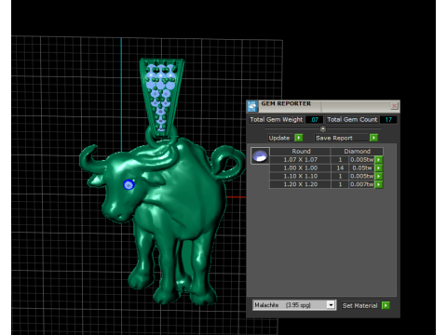Click the green arrow for 1.00 X 1.00 row

[379, 168]
